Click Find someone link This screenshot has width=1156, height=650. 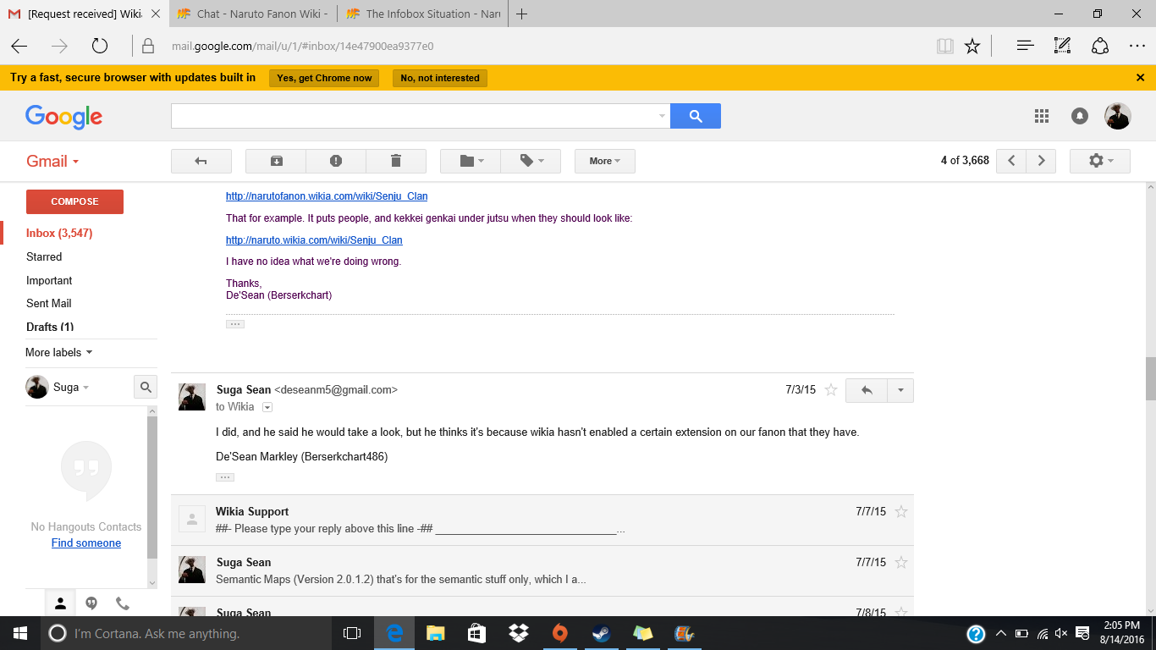tap(86, 543)
